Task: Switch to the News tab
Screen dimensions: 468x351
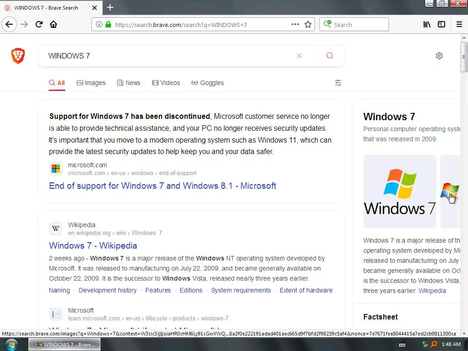Action: [x=128, y=83]
